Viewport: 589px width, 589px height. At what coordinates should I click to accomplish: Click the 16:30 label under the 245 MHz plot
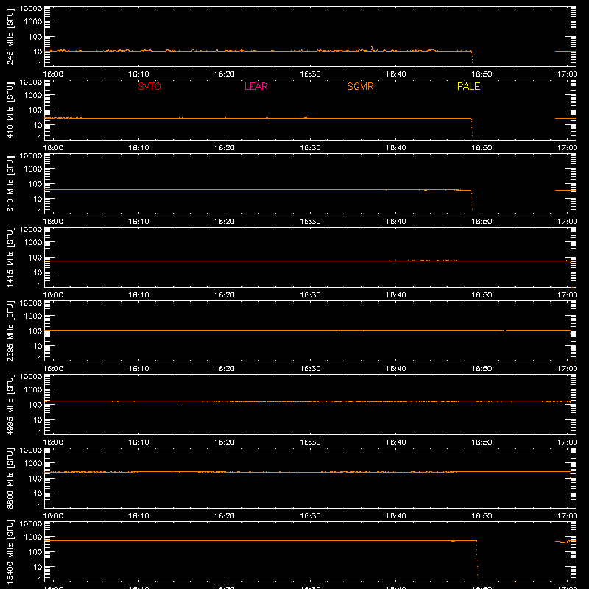tap(310, 74)
